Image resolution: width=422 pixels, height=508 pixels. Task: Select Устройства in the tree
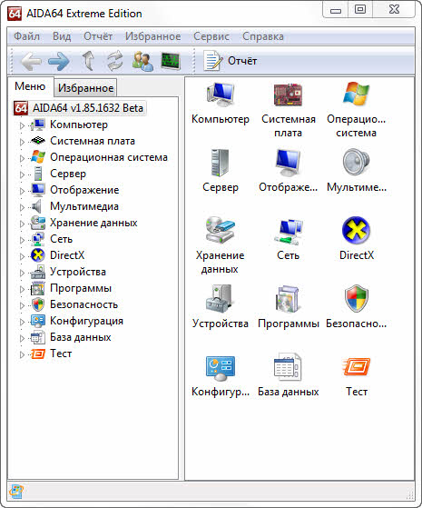78,272
